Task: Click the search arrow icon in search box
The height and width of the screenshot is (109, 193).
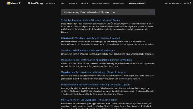Action: [x=151, y=12]
